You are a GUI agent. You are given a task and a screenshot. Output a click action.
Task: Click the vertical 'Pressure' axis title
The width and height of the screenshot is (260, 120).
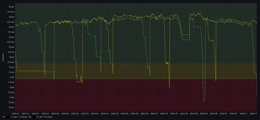(3, 57)
